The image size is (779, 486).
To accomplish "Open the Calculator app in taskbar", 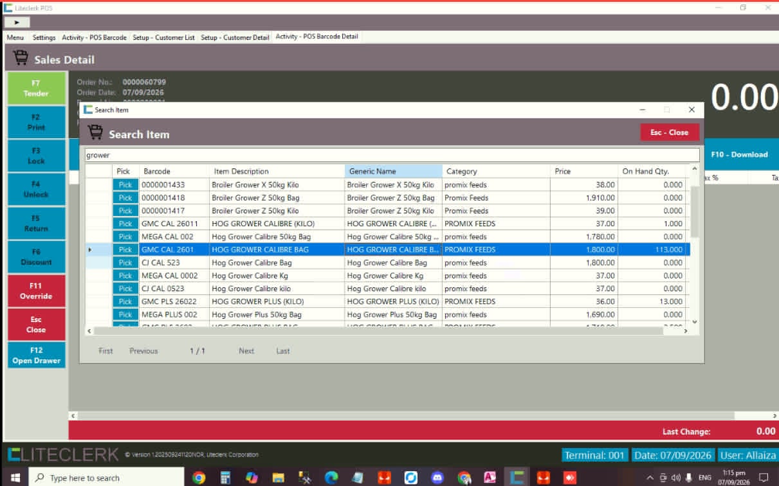I will [x=225, y=478].
